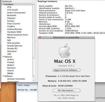Open Accesso Universale item
This screenshot has height=102, width=105.
point(16,79)
